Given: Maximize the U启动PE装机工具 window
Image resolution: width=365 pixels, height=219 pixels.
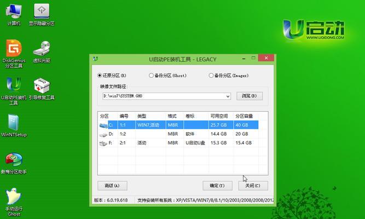Looking at the screenshot, I should (253, 58).
